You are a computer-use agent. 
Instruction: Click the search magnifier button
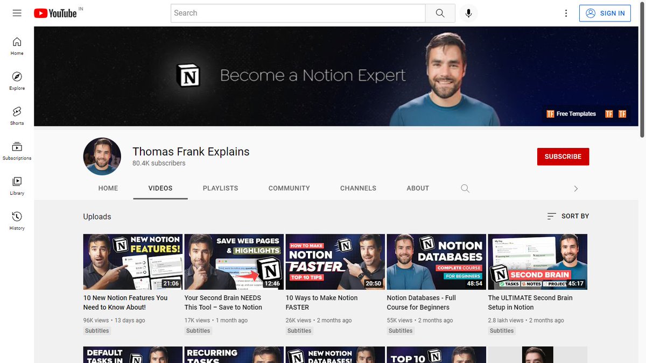click(440, 13)
